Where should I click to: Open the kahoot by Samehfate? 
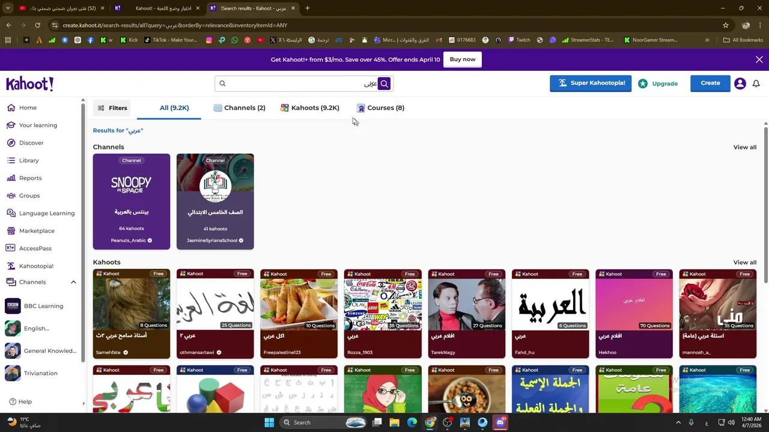(x=132, y=314)
